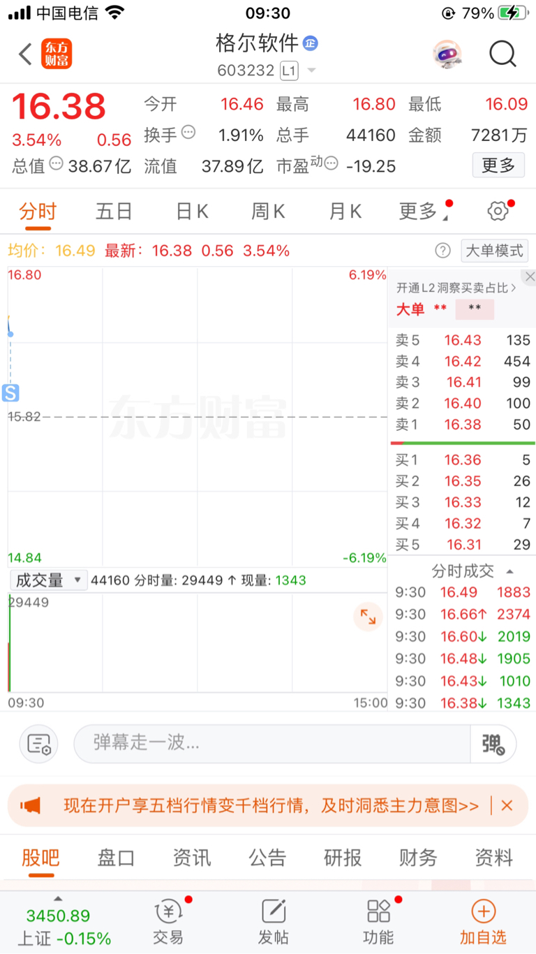Switch to the 五日 chart tab
The height and width of the screenshot is (954, 536).
114,211
